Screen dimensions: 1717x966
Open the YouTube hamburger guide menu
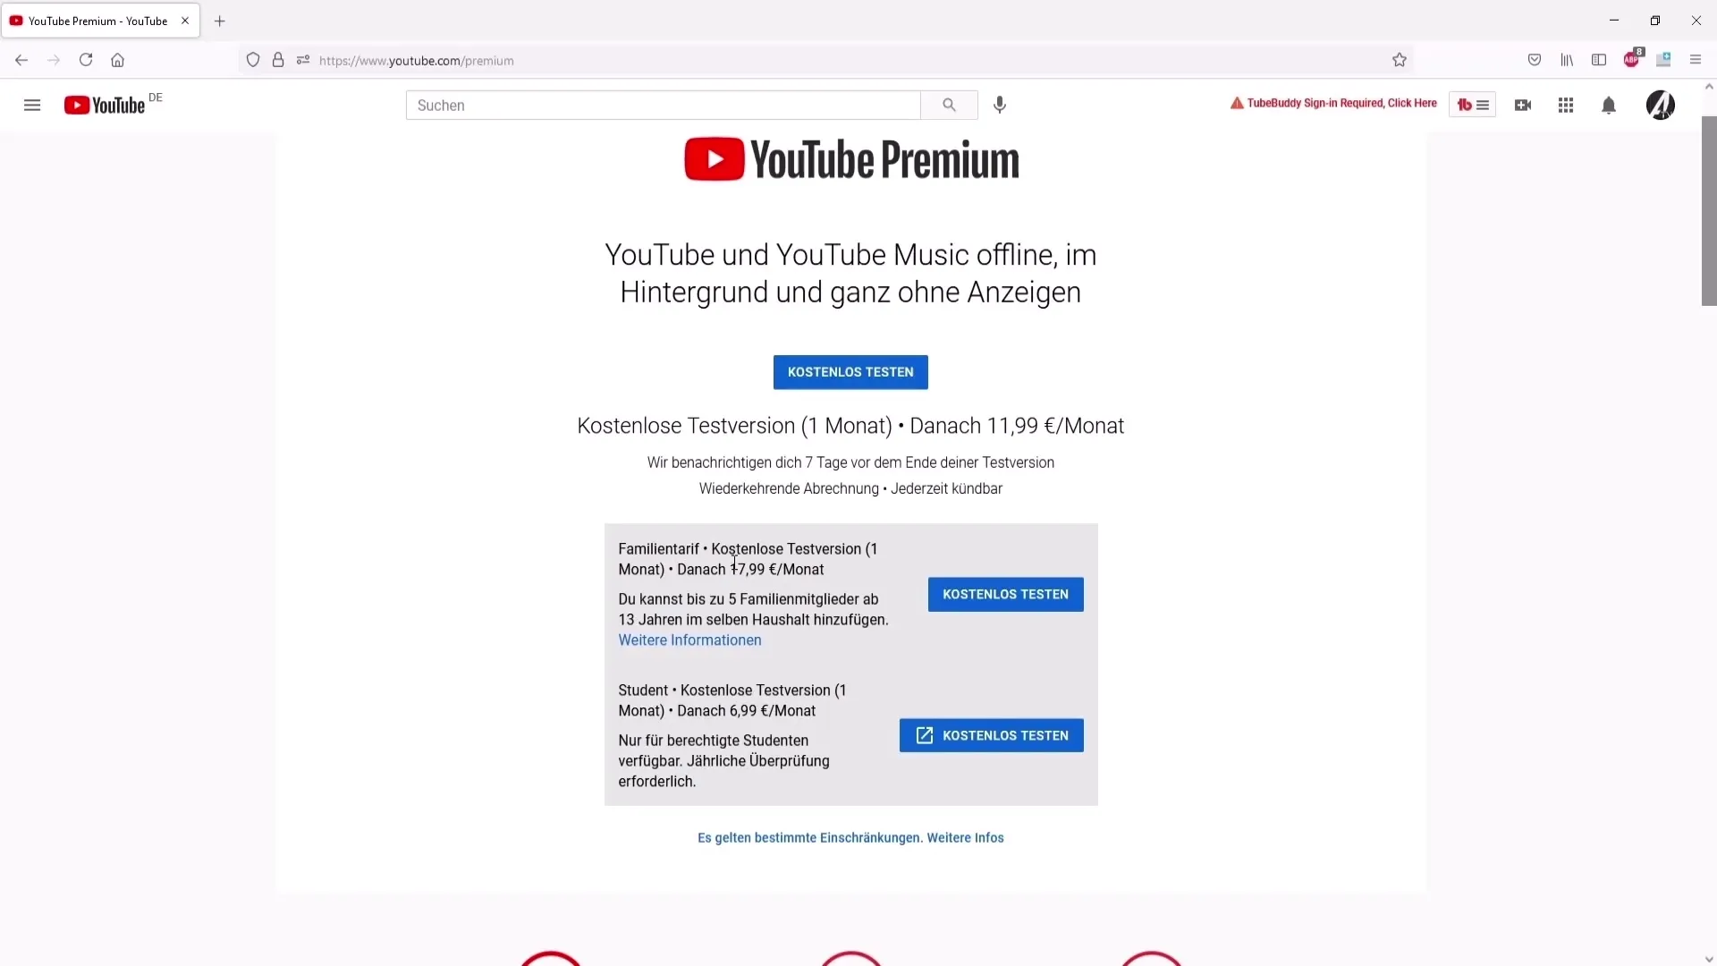(x=32, y=106)
